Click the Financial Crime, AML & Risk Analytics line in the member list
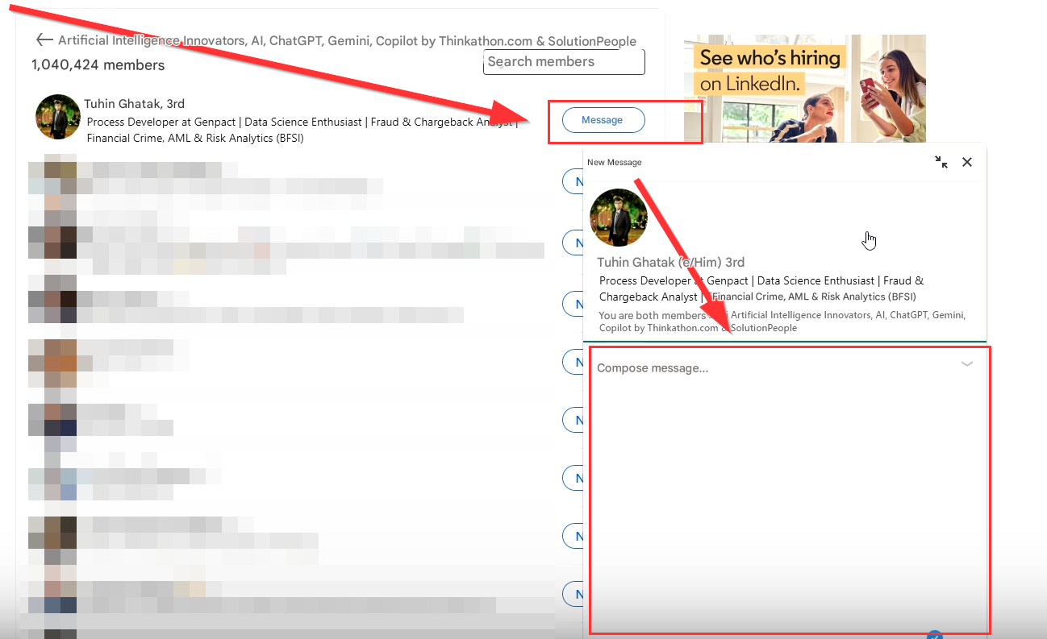 (x=195, y=138)
